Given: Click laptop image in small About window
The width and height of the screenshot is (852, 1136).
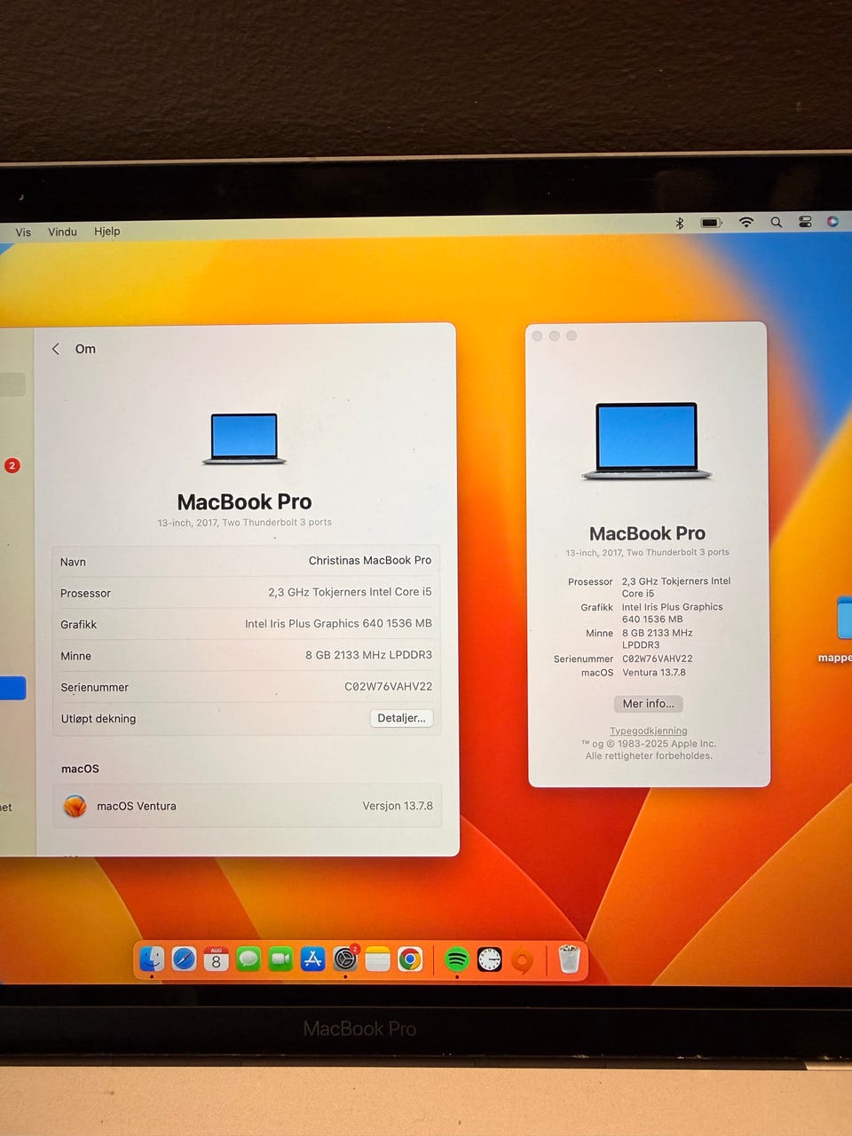Looking at the screenshot, I should pyautogui.click(x=647, y=441).
